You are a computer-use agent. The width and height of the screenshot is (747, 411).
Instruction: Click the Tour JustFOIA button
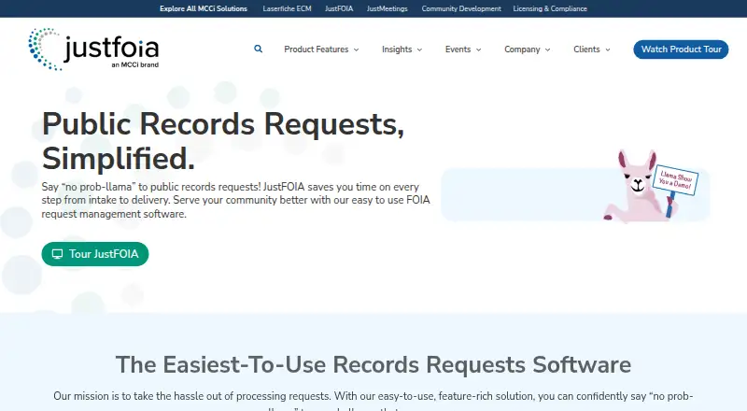click(x=95, y=254)
